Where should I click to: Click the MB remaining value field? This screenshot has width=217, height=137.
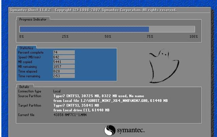(x=64, y=66)
